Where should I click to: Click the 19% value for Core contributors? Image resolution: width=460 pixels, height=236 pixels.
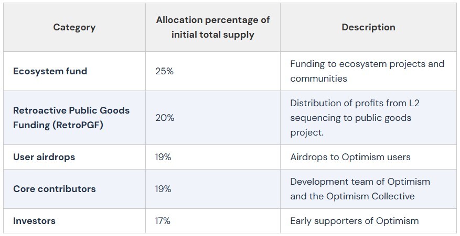[x=163, y=189]
